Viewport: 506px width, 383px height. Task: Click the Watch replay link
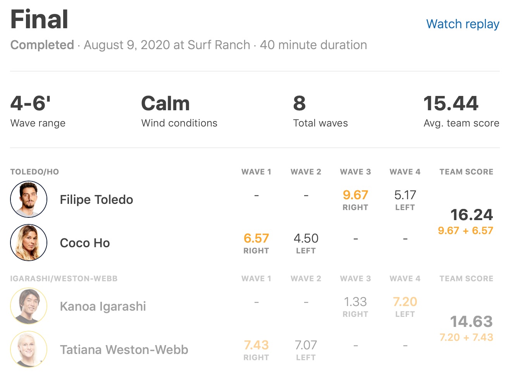click(462, 24)
